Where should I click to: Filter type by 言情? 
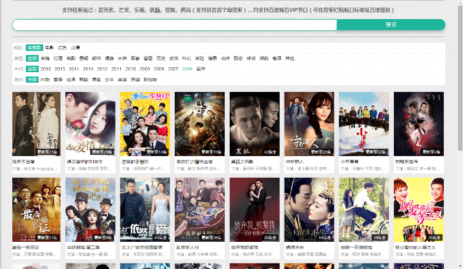(45, 59)
